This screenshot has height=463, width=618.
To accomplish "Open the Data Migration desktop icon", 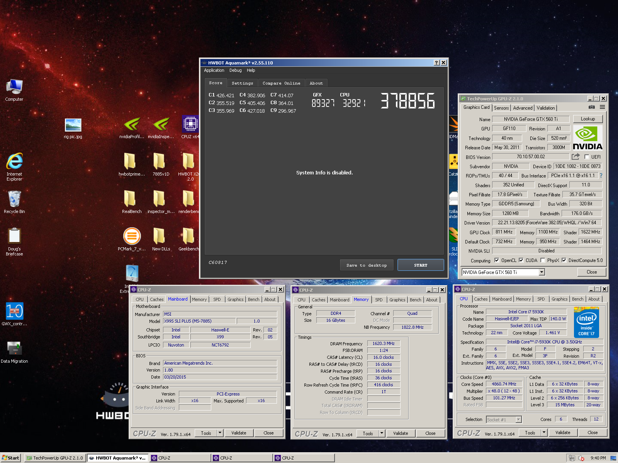I will coord(14,352).
